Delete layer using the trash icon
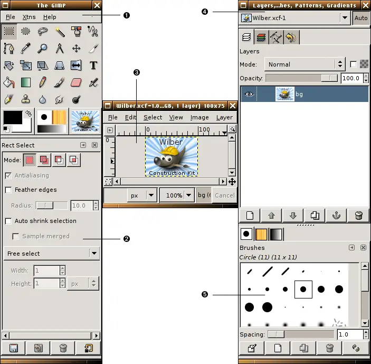The width and height of the screenshot is (371, 364). pos(358,215)
